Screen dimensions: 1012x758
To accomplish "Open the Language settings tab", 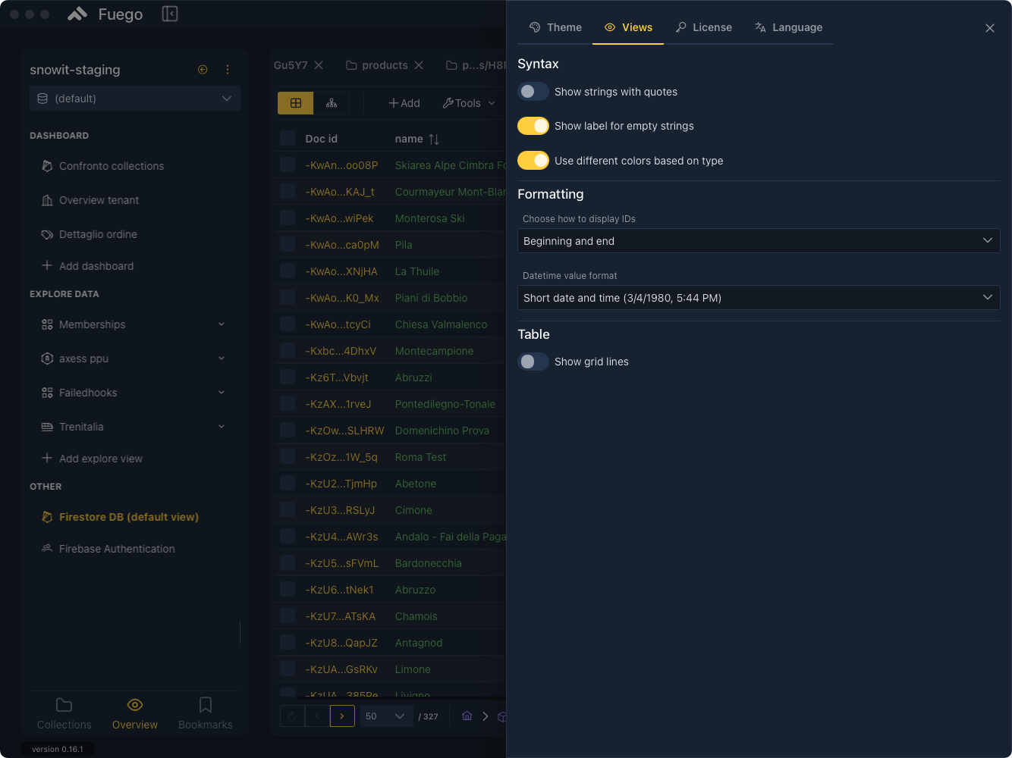I will [x=789, y=27].
